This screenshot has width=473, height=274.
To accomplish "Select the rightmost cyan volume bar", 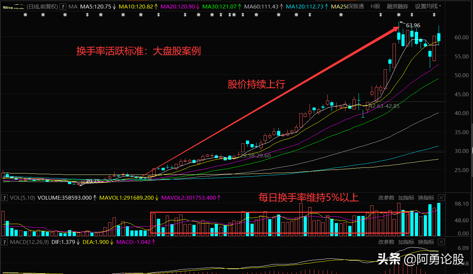I will tap(439, 219).
